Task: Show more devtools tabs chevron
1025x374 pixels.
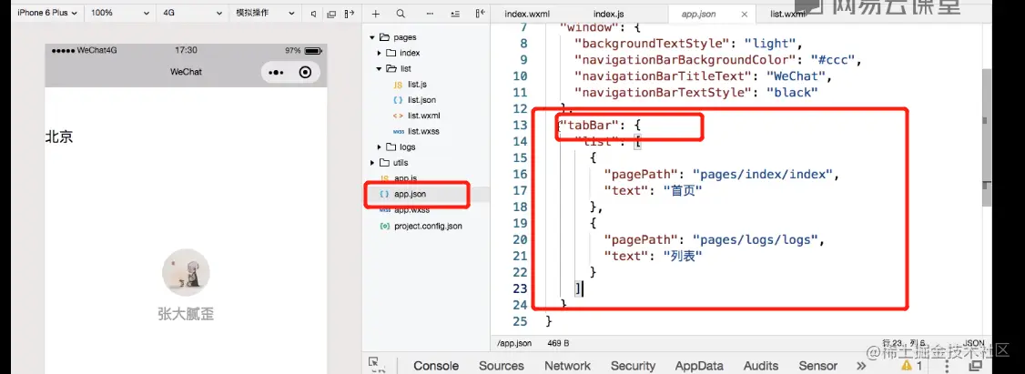Action: coord(861,366)
